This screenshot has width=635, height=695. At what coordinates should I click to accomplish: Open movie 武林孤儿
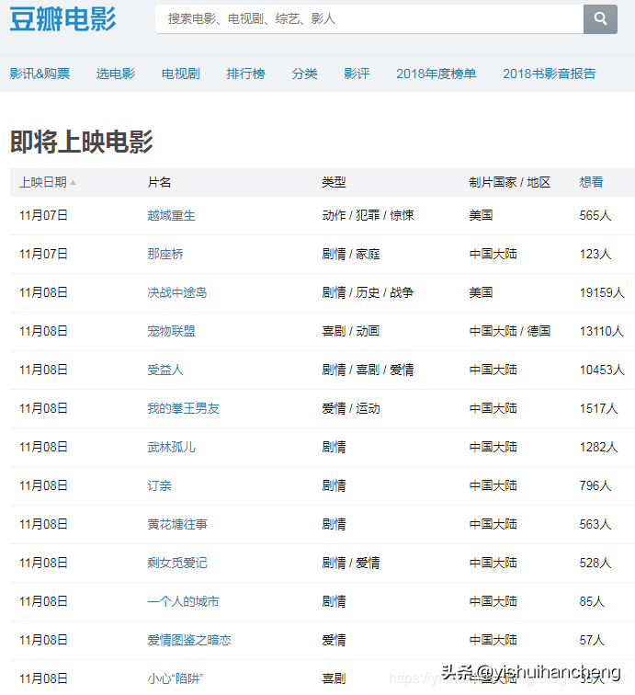(x=171, y=447)
